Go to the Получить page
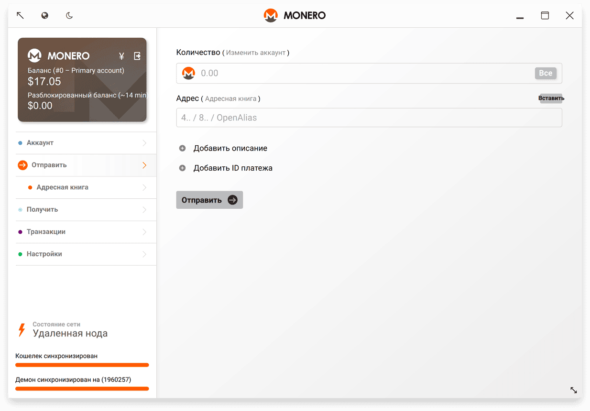This screenshot has width=590, height=411. pos(86,210)
